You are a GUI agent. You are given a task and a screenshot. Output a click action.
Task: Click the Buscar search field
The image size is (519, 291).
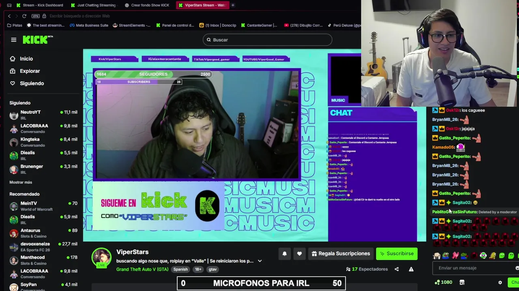tap(268, 40)
